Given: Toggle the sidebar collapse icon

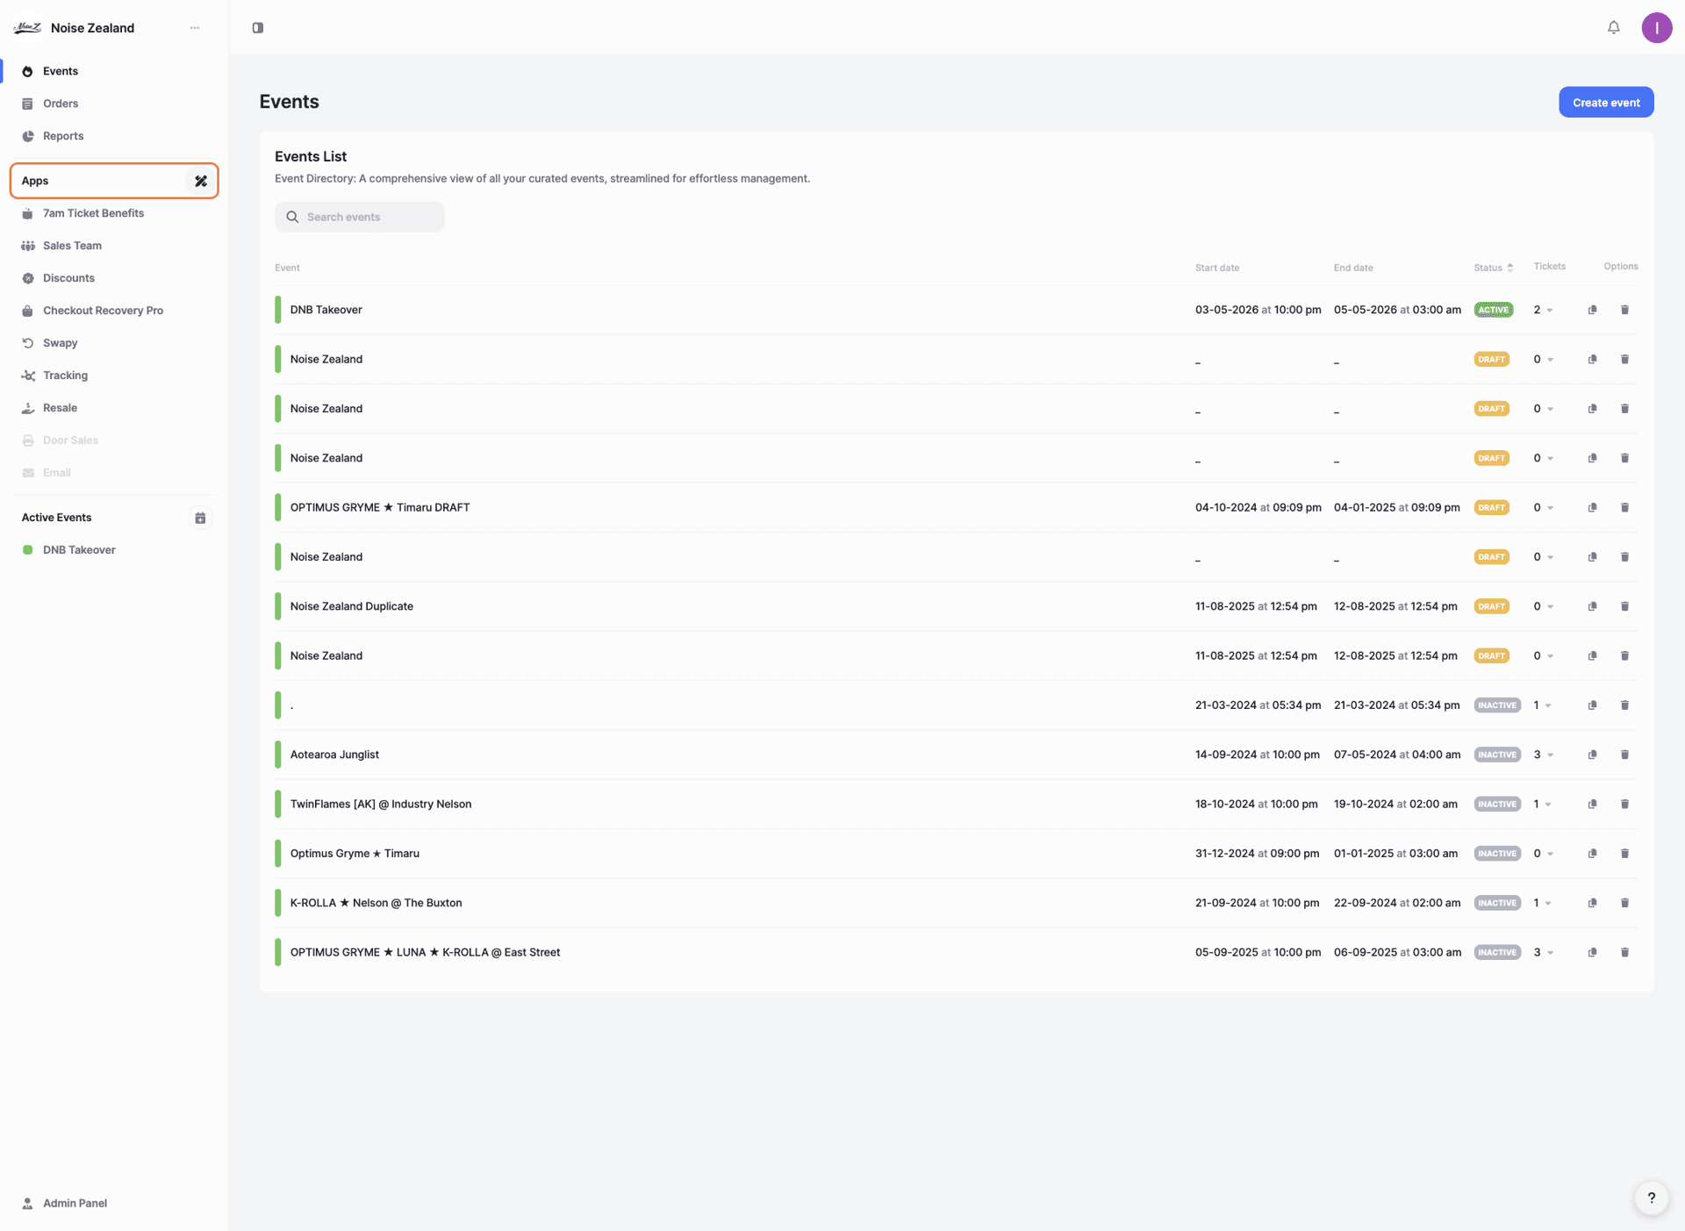Looking at the screenshot, I should point(258,28).
